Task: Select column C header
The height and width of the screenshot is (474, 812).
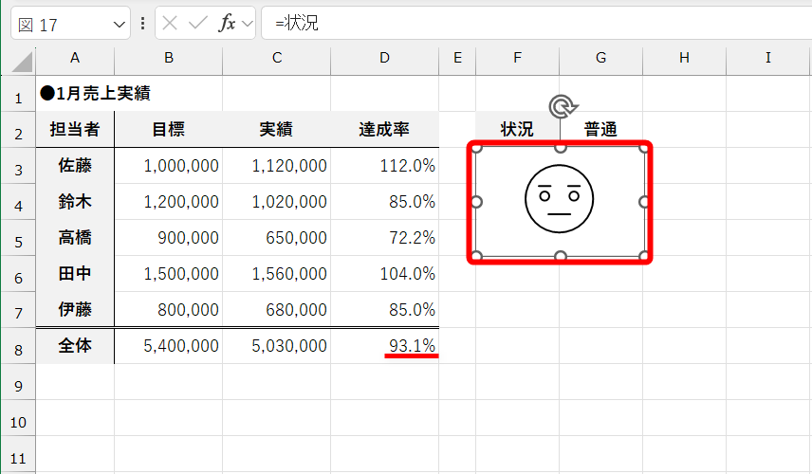Action: (277, 58)
